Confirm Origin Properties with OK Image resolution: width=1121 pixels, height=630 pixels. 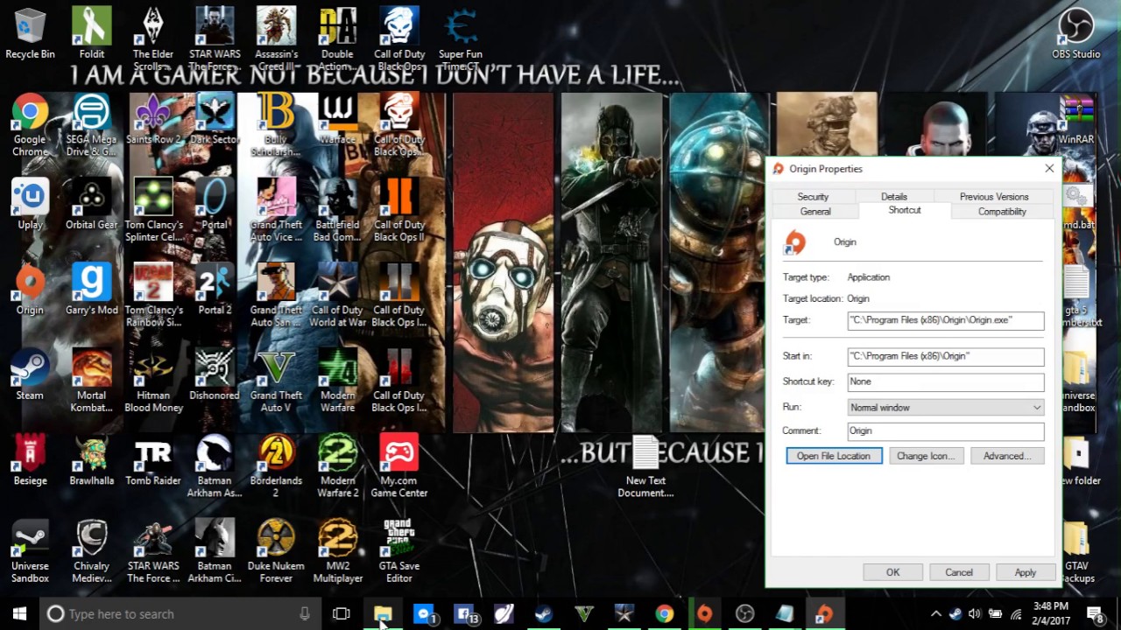[x=892, y=572]
